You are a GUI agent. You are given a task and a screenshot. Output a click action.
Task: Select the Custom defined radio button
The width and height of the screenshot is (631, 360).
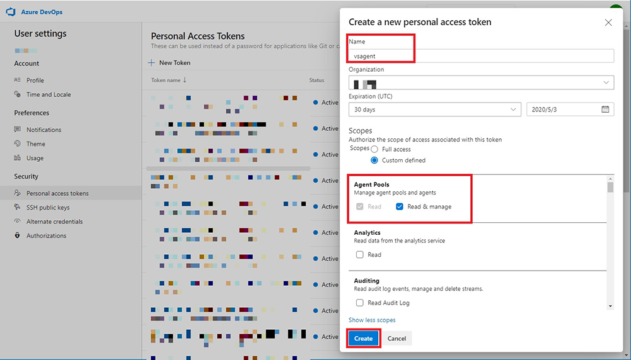tap(374, 160)
